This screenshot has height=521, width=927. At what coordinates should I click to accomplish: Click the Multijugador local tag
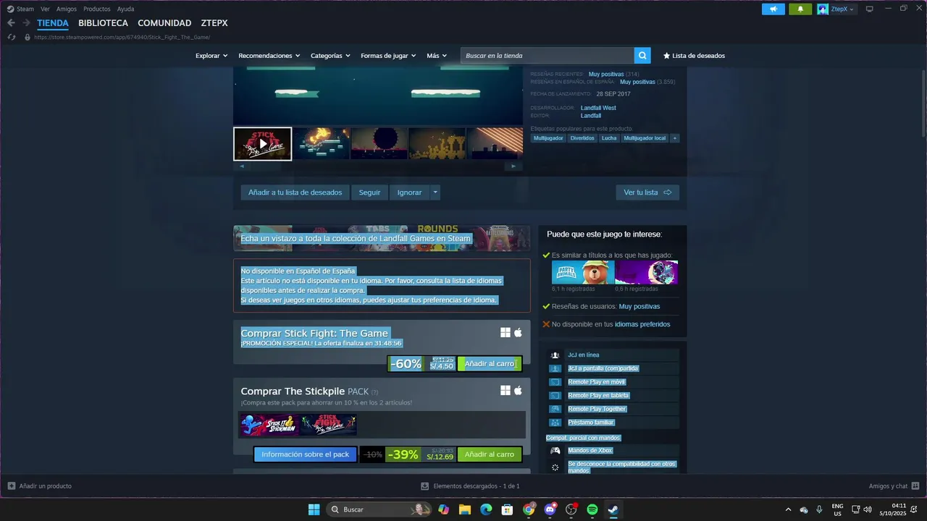pyautogui.click(x=645, y=138)
